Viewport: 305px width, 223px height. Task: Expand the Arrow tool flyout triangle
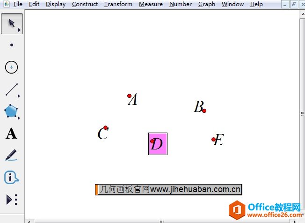coord(19,30)
